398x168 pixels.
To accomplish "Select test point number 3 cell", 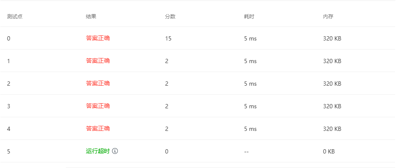I will (9, 106).
